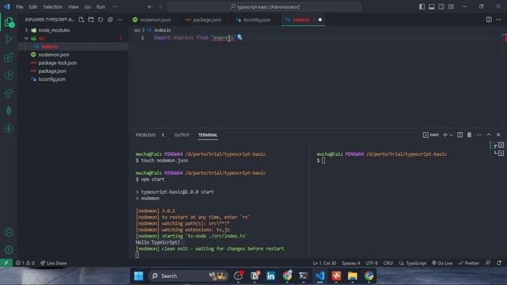Change Spaces: 4 indentation setting
507x285 pixels.
point(351,263)
